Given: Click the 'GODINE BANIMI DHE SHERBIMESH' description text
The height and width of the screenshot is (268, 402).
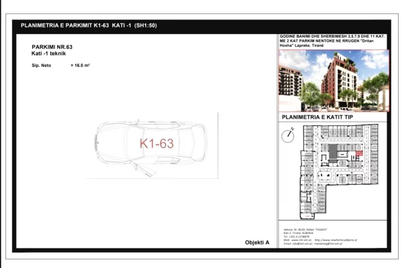Looking at the screenshot, I should click(333, 37).
